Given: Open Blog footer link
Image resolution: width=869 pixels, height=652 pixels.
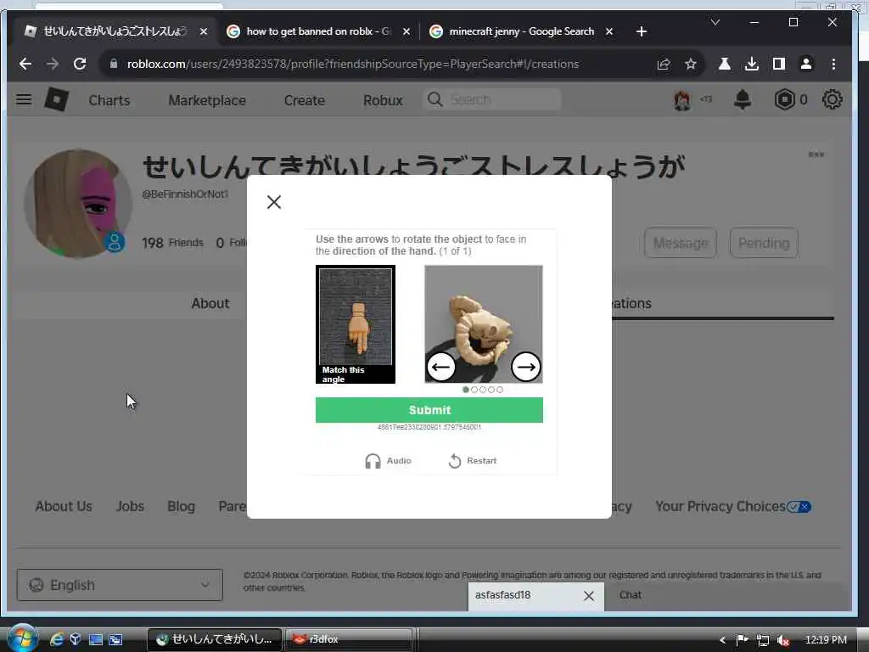Looking at the screenshot, I should click(x=182, y=506).
